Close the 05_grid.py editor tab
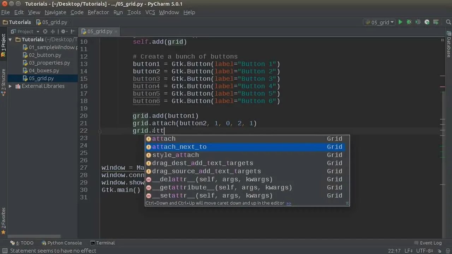 [116, 31]
